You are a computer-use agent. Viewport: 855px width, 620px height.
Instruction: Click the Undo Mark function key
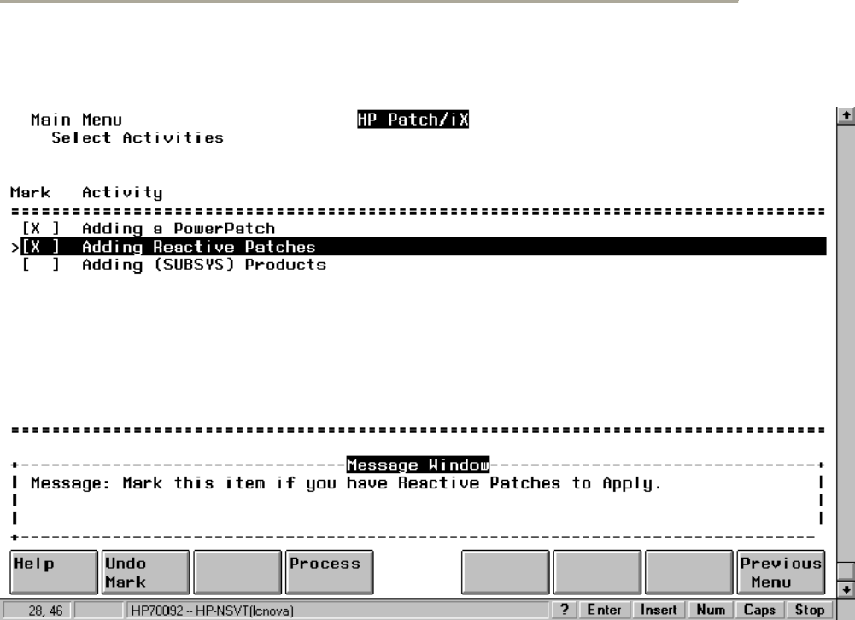coord(145,572)
